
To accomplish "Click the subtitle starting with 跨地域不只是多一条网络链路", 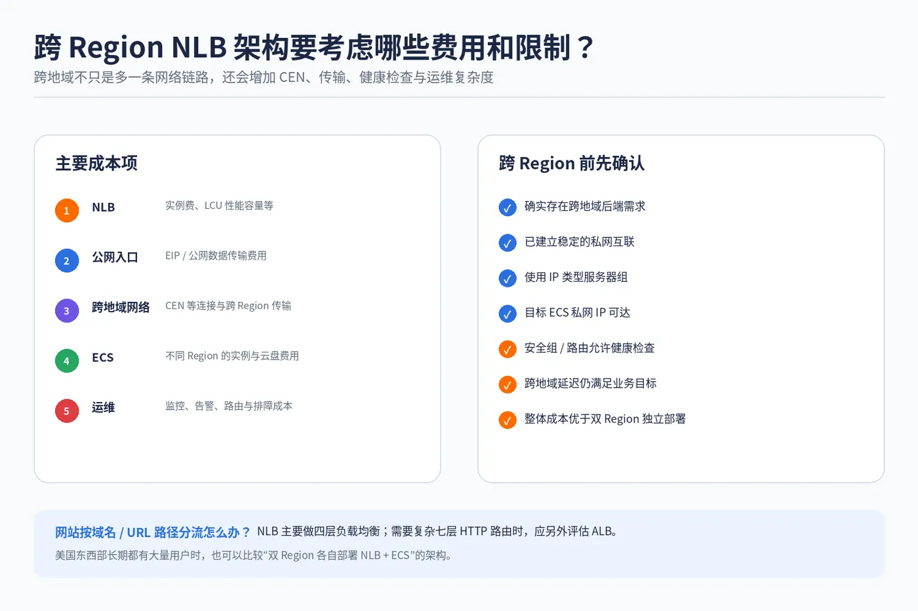I will coord(264,77).
